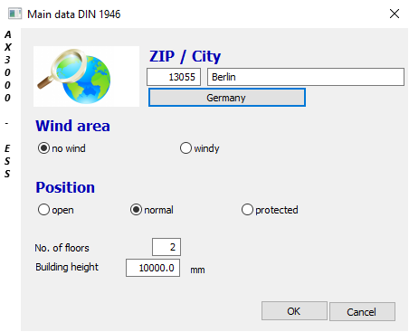Choose the 'normal' position option
The width and height of the screenshot is (409, 332).
[136, 210]
